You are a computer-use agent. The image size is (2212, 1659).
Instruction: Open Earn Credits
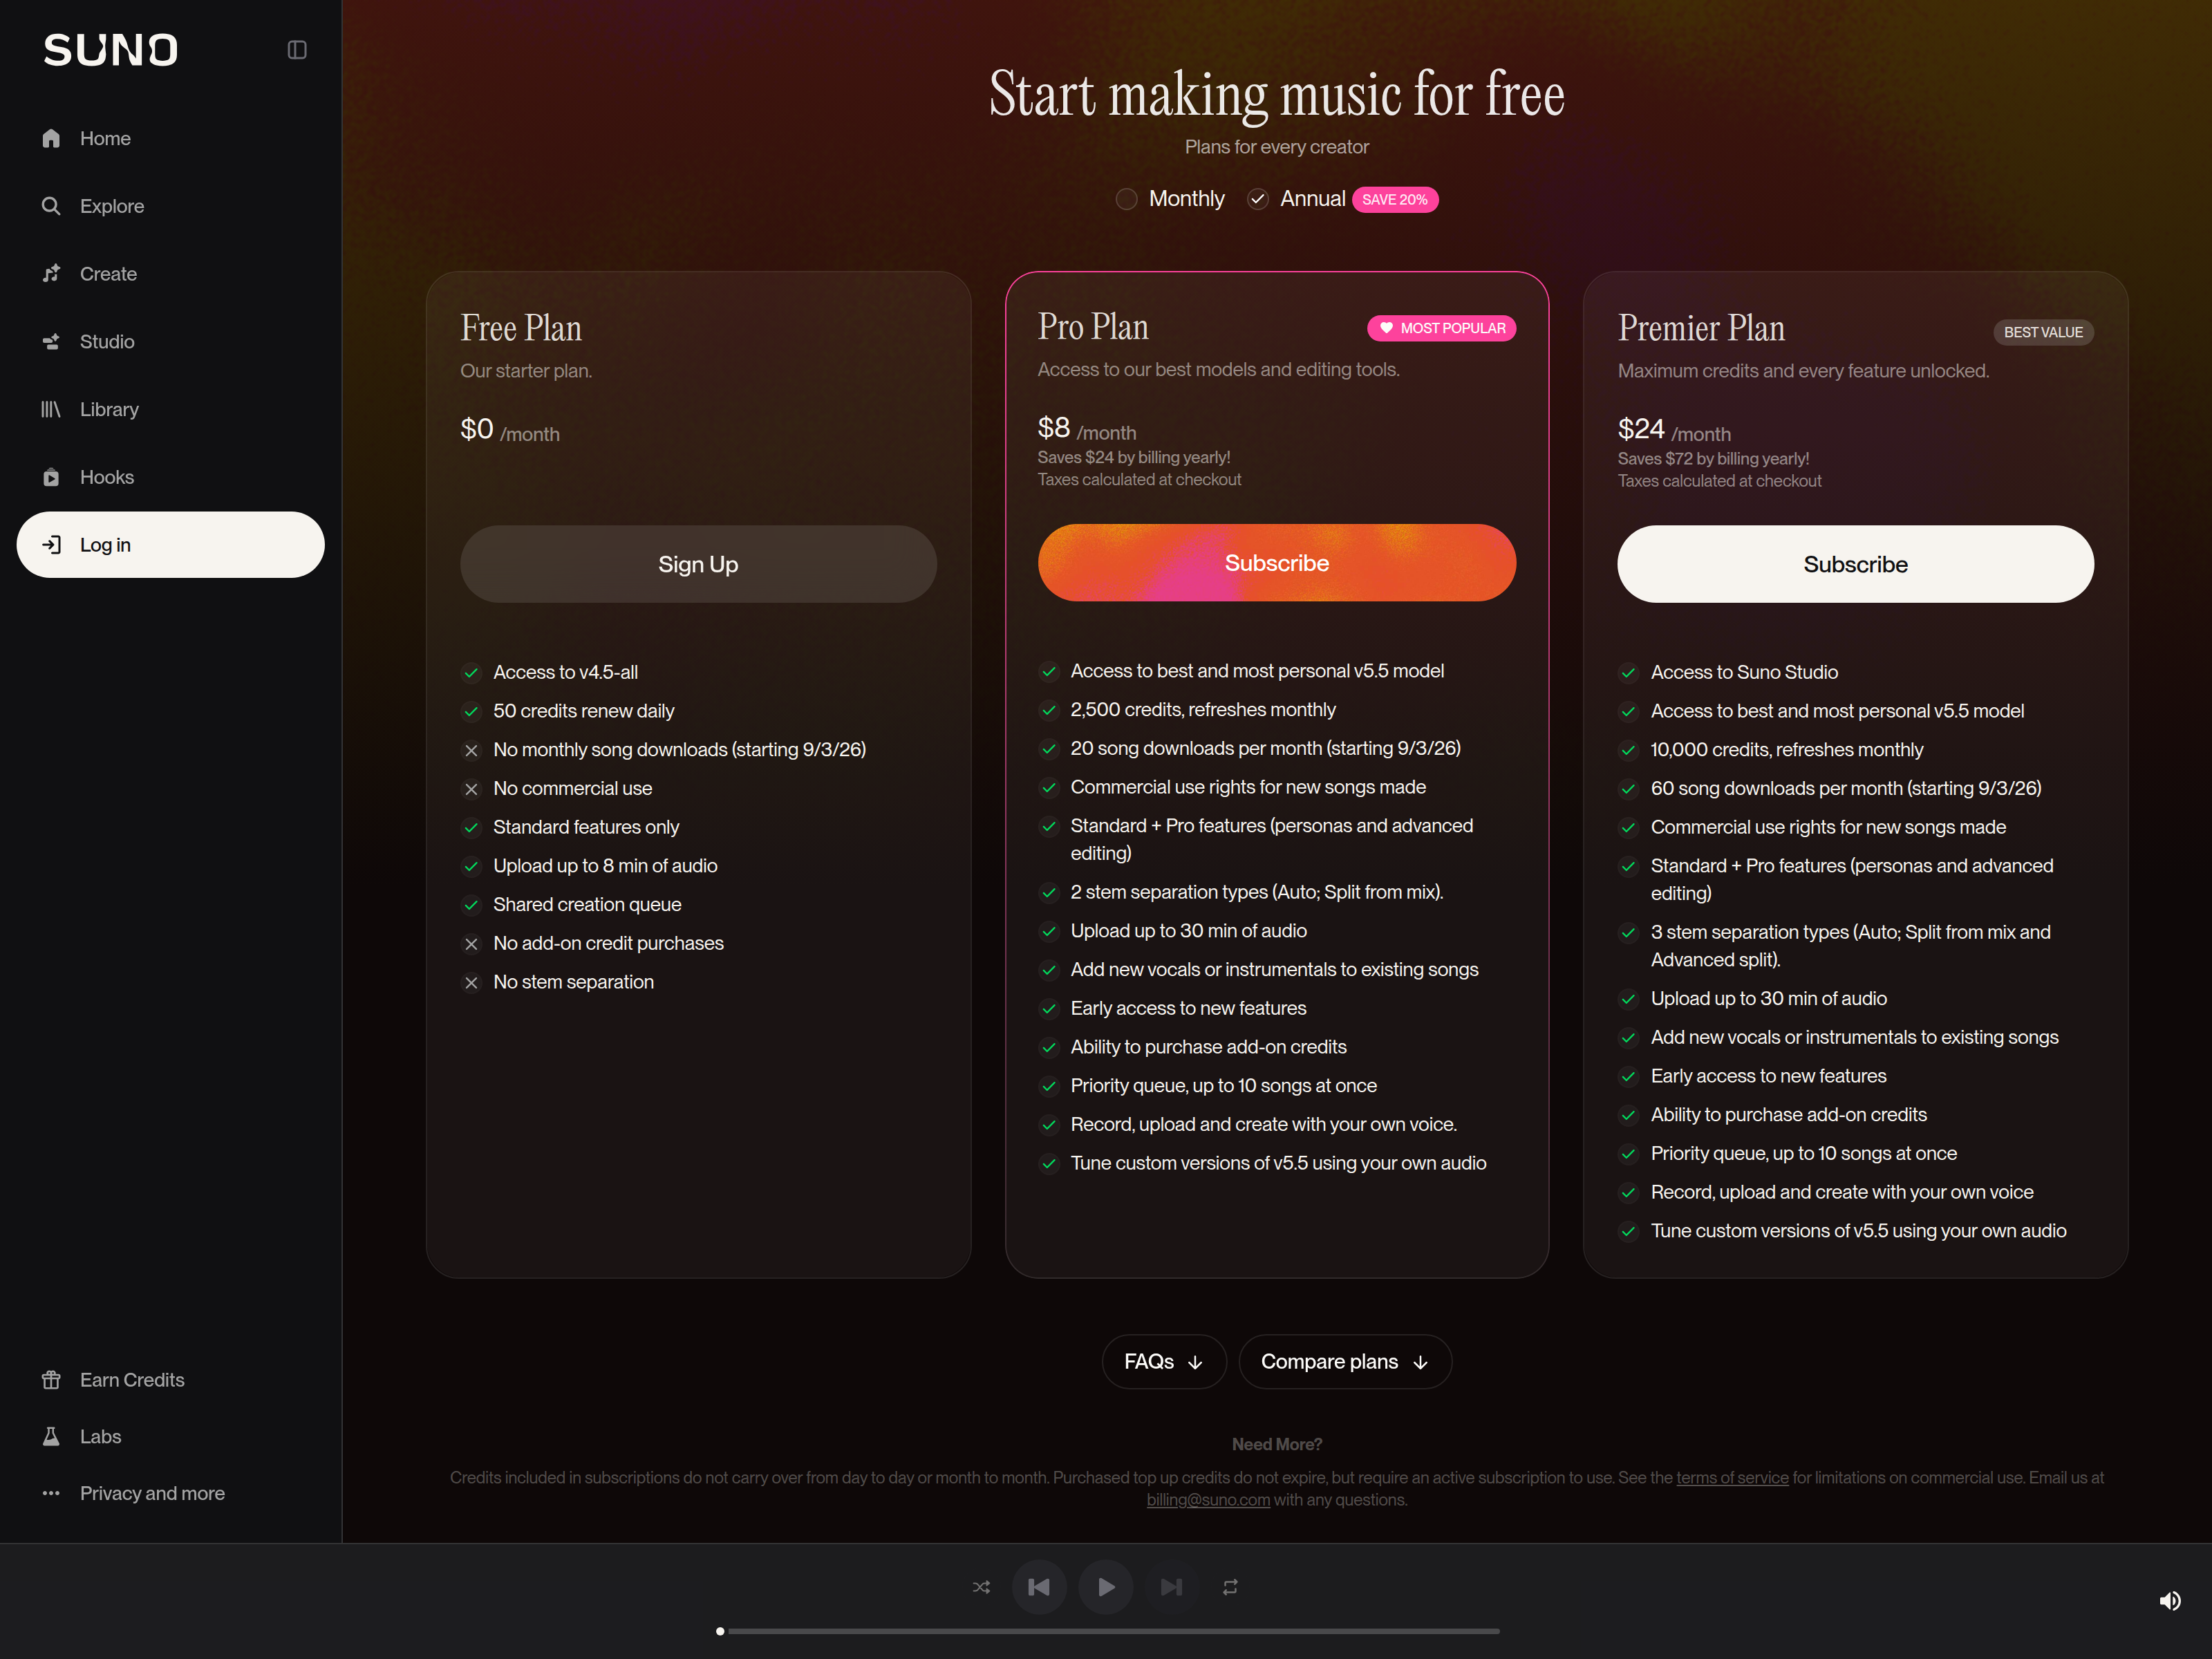pyautogui.click(x=170, y=1380)
